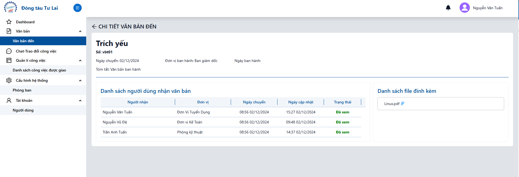Click Danh sách người dùng nhận văn bản heading
Viewport: 519px width, 177px height.
tap(146, 91)
